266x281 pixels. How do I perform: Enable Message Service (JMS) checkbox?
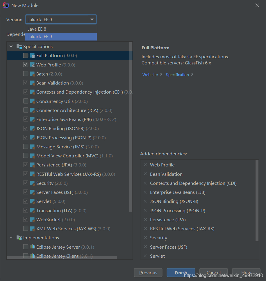coord(26,147)
